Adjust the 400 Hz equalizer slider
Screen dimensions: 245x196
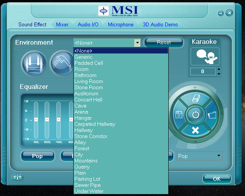(58, 120)
